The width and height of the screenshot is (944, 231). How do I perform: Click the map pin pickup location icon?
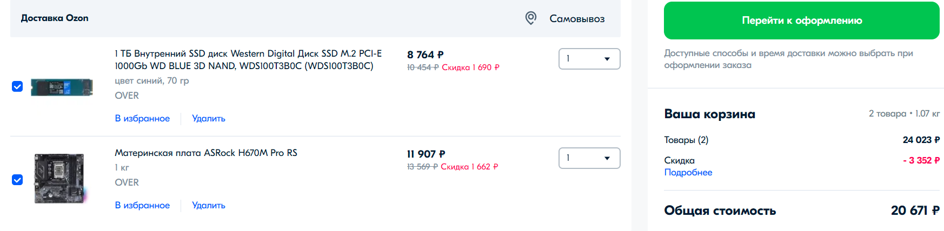[531, 18]
